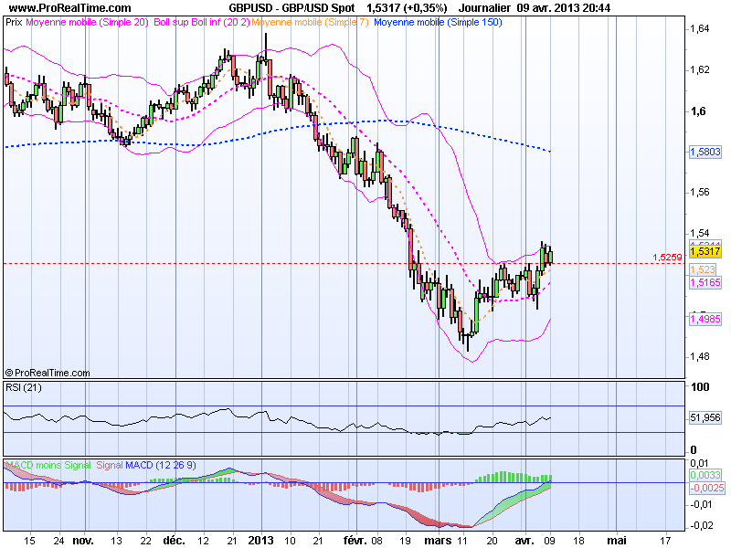
Task: Select the red -0,0025 signal value tag
Action: pyautogui.click(x=706, y=488)
